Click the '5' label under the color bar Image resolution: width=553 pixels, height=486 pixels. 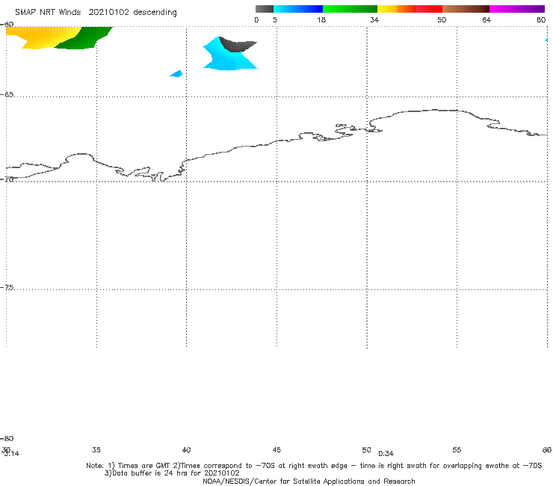275,19
